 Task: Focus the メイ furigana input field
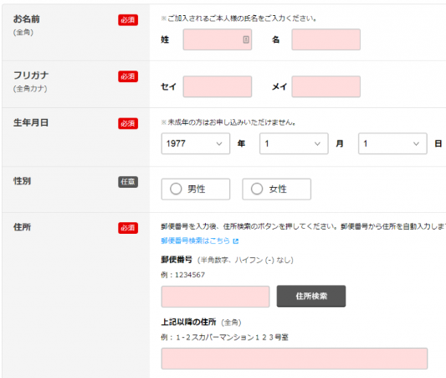(x=326, y=86)
